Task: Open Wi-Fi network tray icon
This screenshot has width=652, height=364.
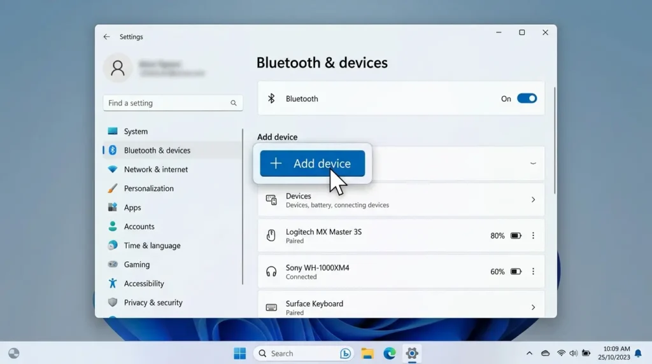Action: tap(561, 353)
